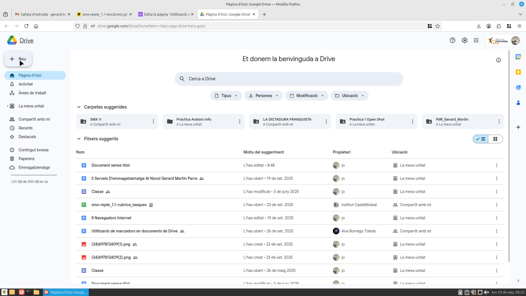Open Paperera in the sidebar
This screenshot has height=296, width=526.
click(26, 159)
